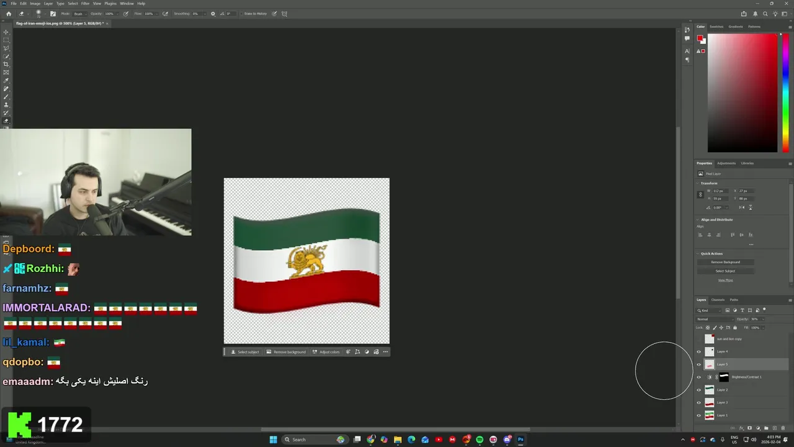Click Select subject on contextual task bar
Image resolution: width=794 pixels, height=447 pixels.
(245, 352)
